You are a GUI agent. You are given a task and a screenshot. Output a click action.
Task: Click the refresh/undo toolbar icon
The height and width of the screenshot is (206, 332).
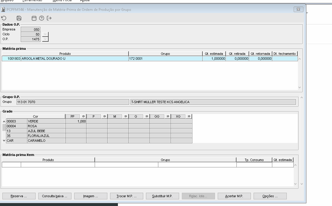click(4, 18)
